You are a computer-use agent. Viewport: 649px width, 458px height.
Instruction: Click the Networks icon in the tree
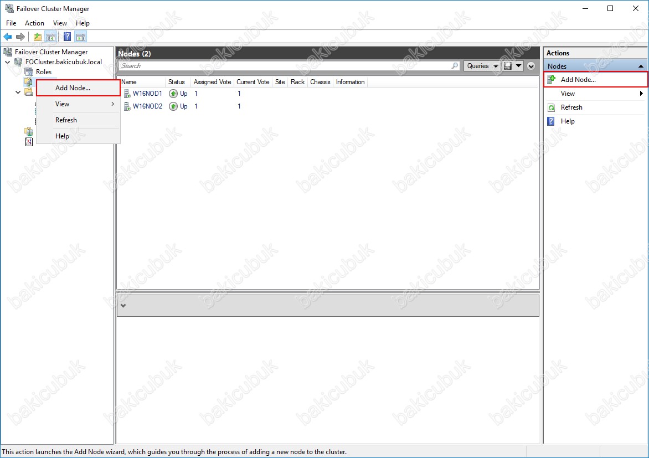[x=29, y=132]
